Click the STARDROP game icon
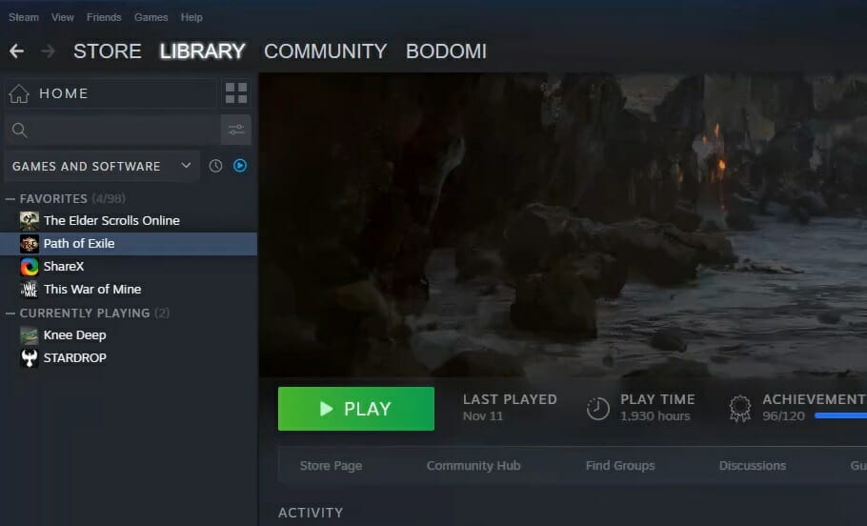Viewport: 867px width, 526px height. click(30, 358)
